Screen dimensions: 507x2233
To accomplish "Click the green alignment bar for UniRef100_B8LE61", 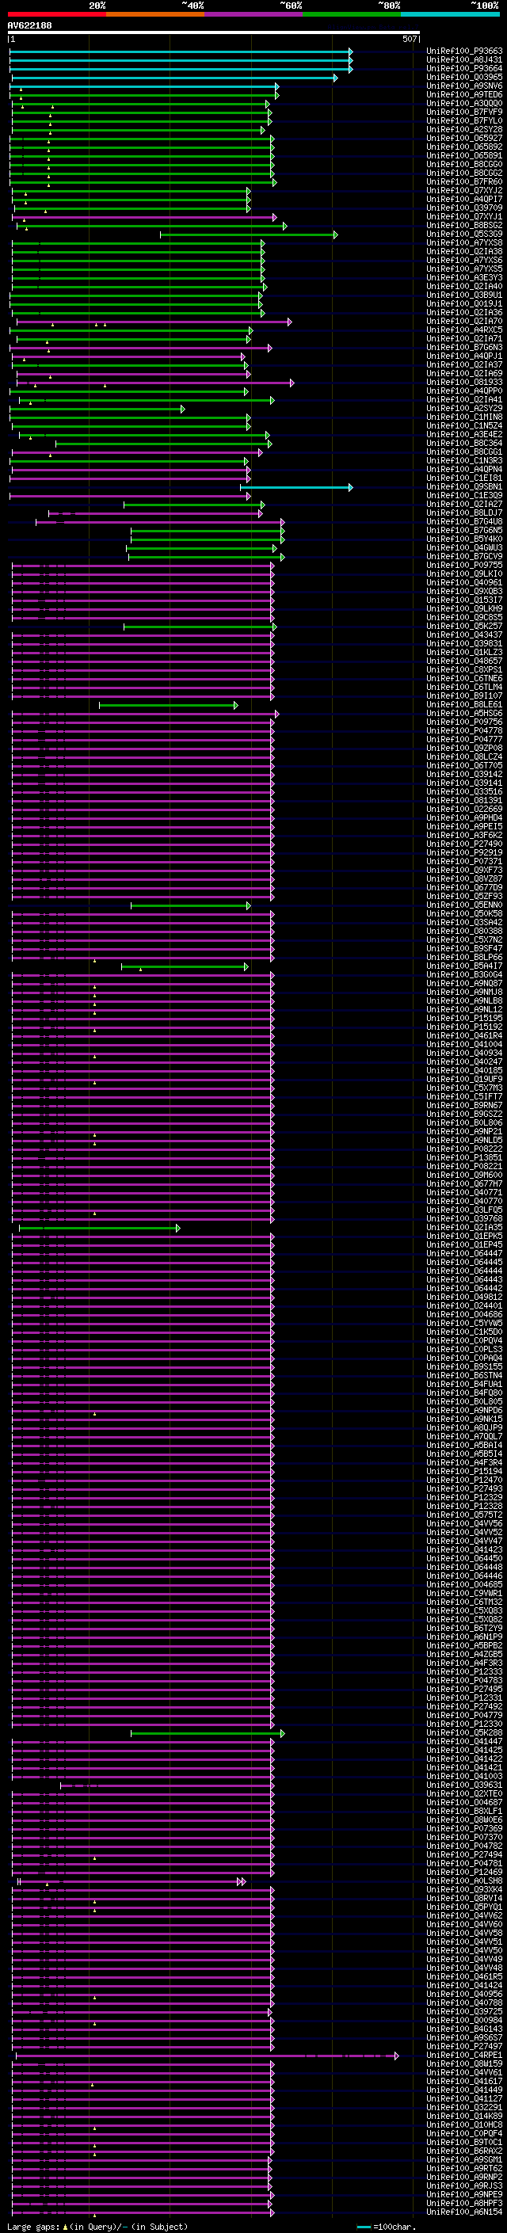I will point(168,705).
